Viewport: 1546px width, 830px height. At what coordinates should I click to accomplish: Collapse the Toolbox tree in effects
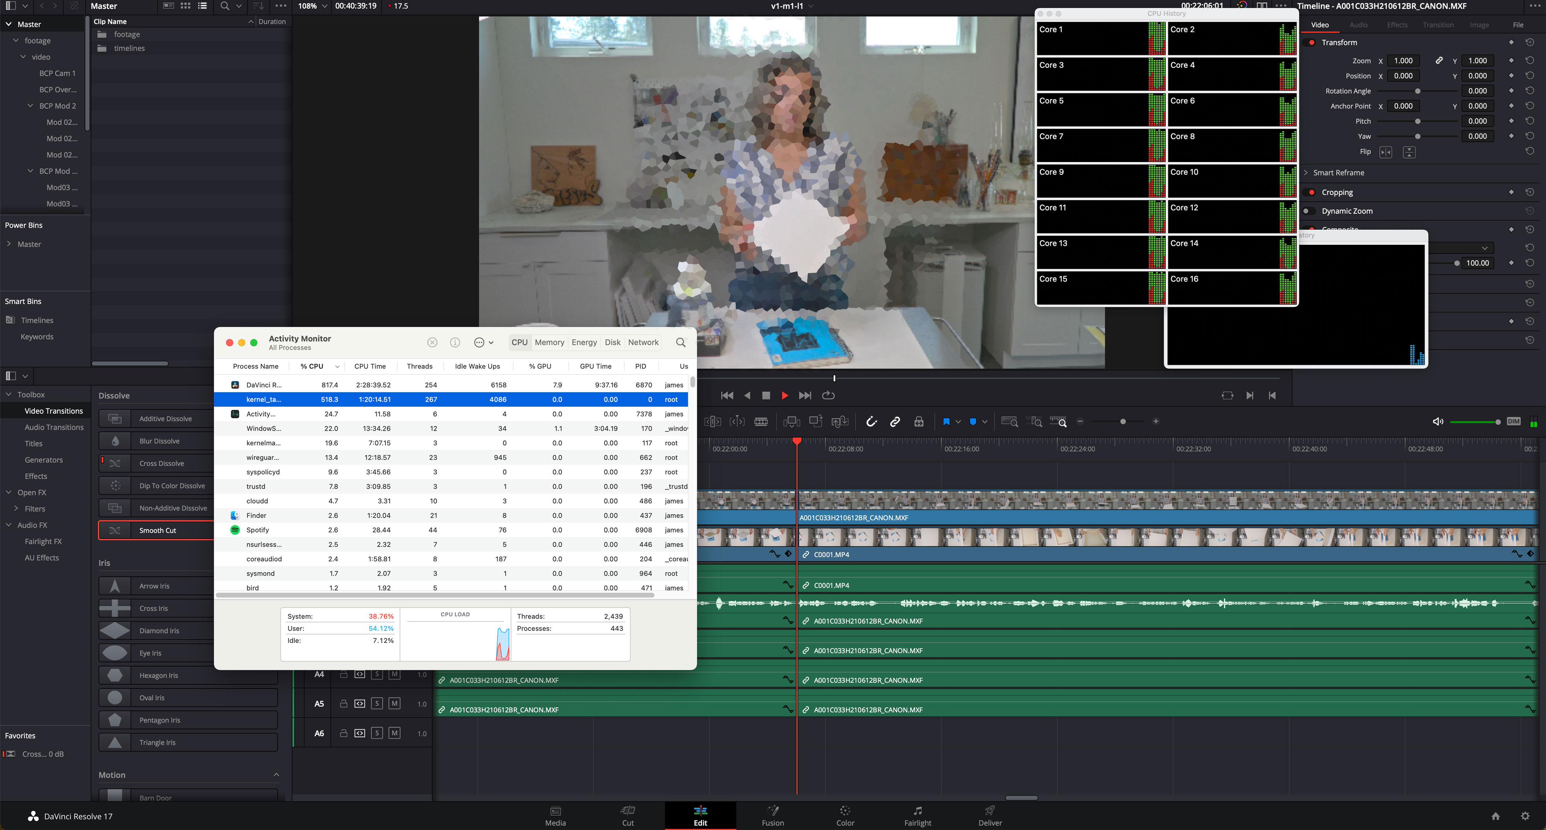(x=9, y=394)
